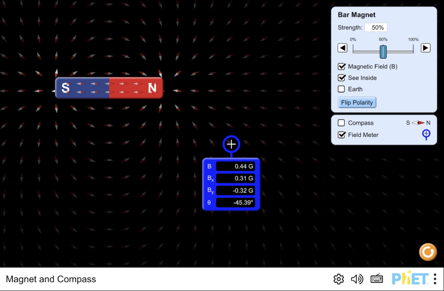Disable the See Inside checkbox
Screen dimensions: 444x291
(341, 78)
